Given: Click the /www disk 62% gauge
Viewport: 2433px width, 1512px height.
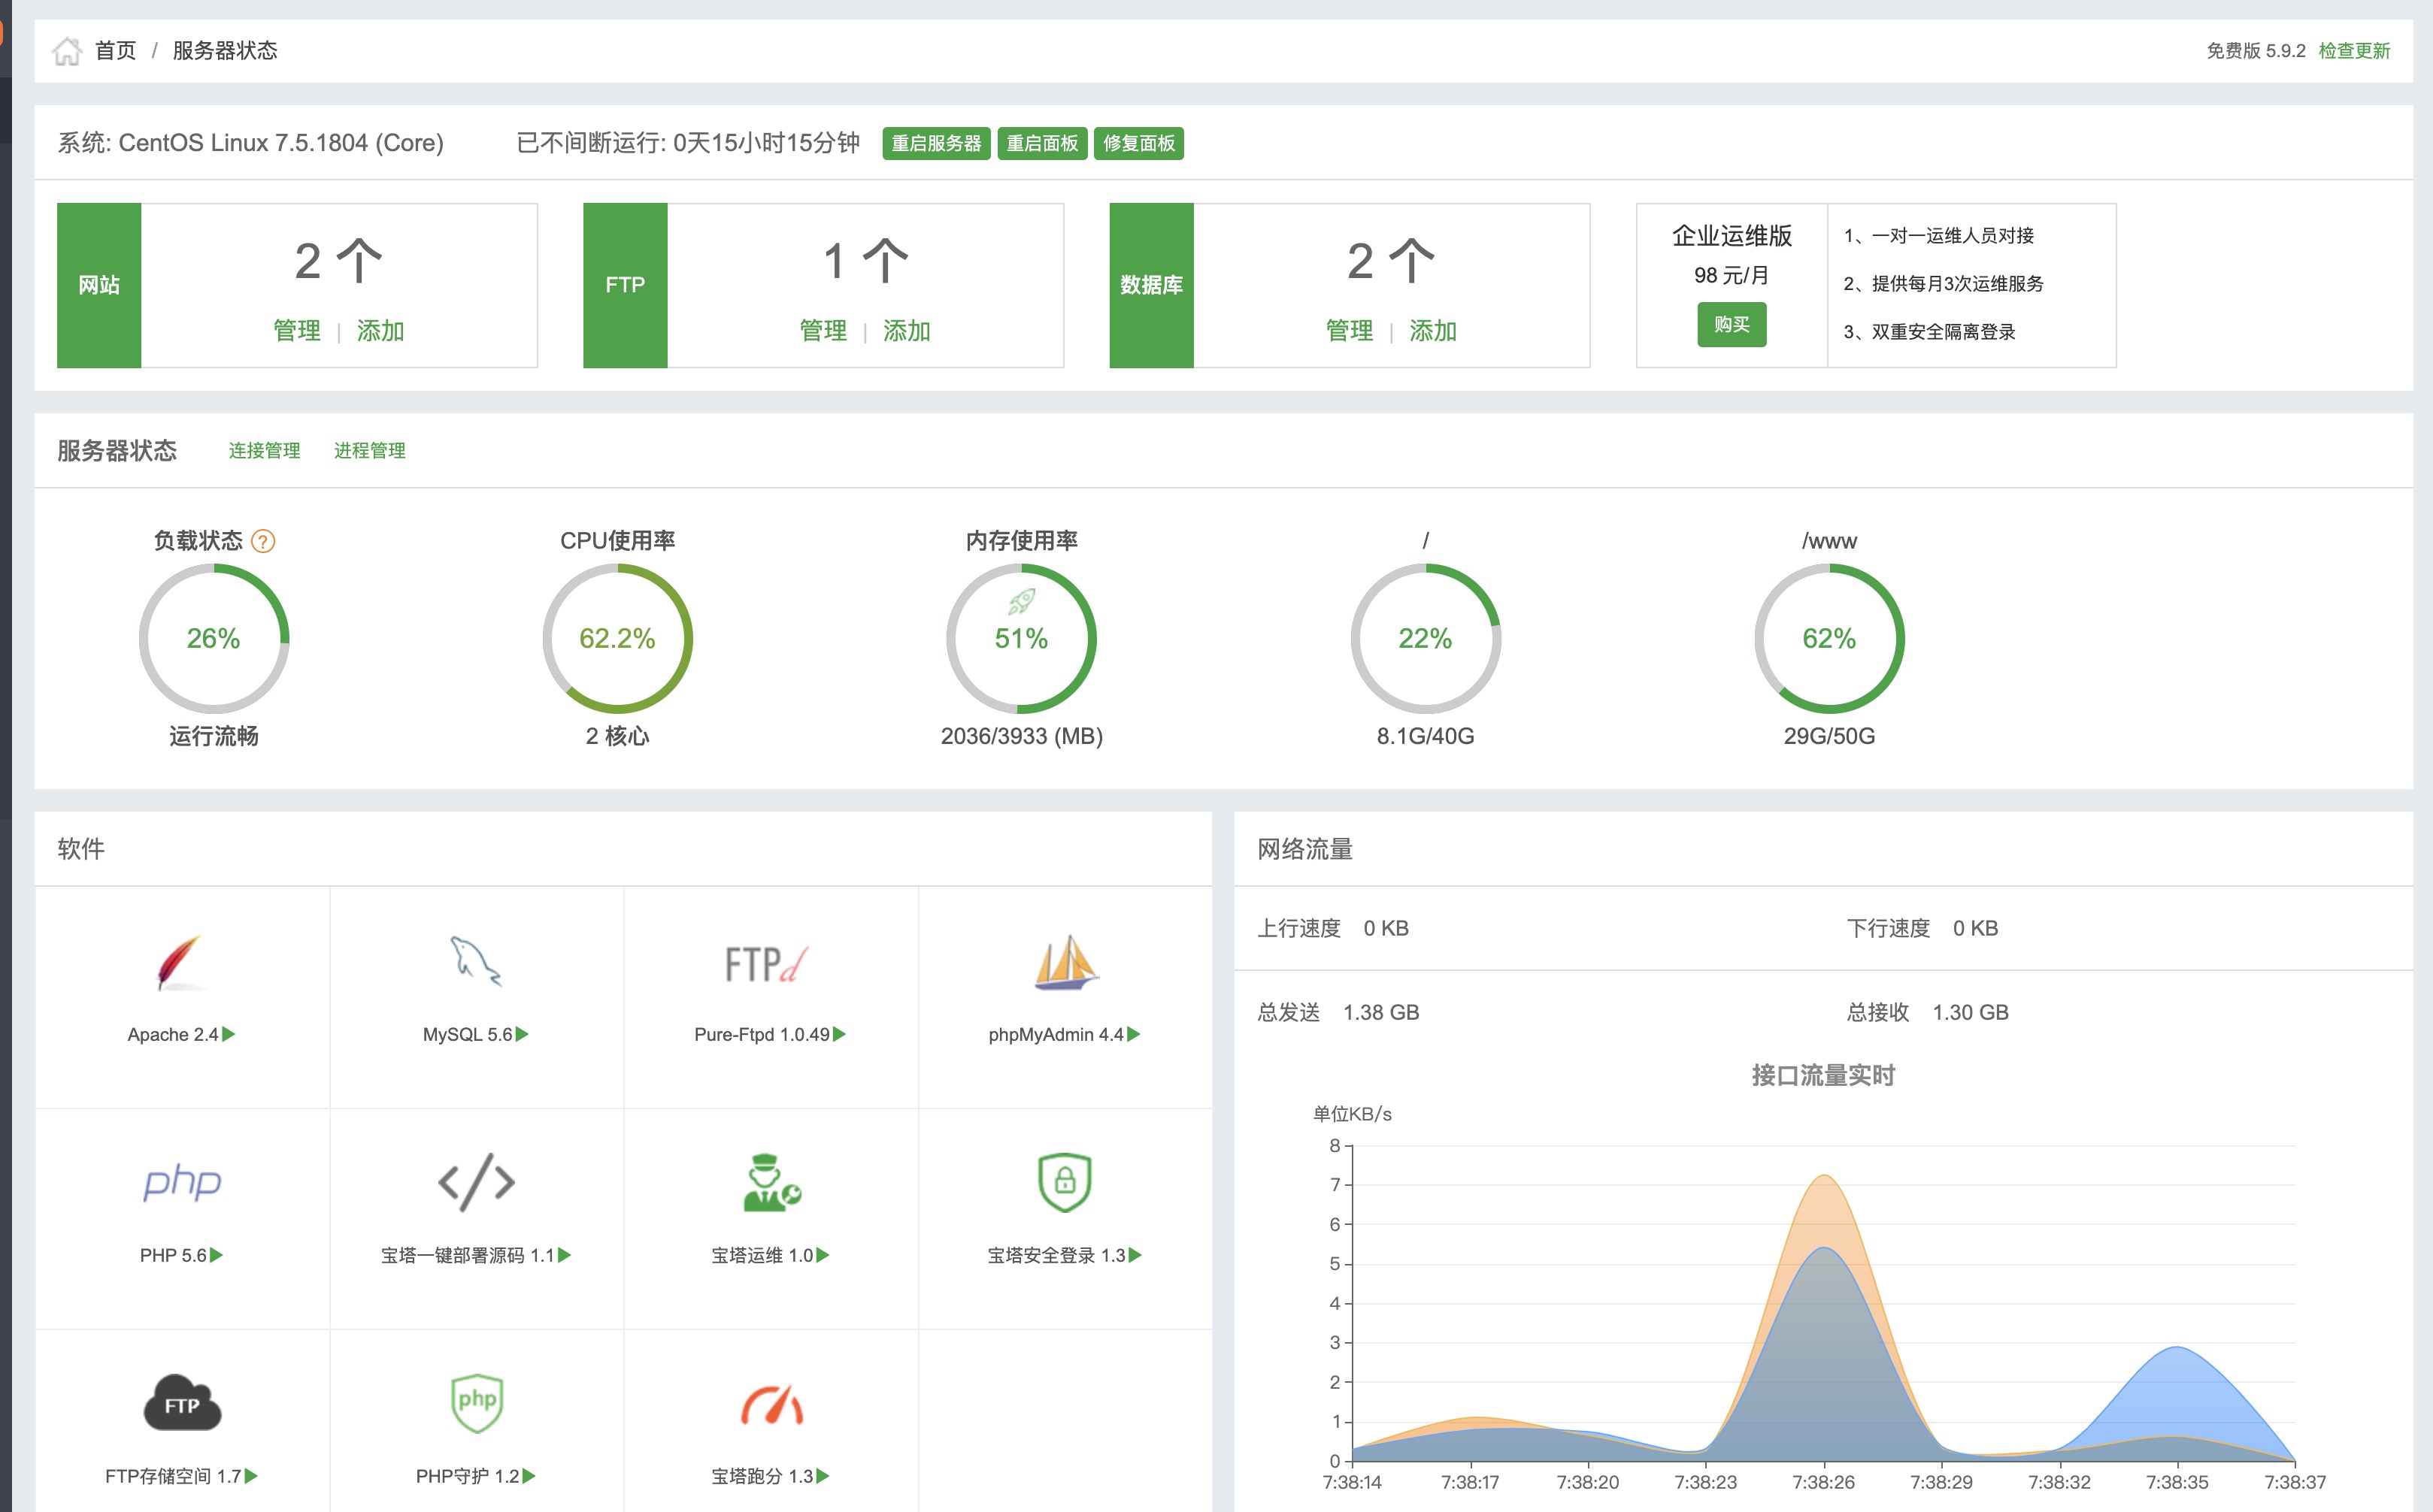Looking at the screenshot, I should [x=1830, y=638].
